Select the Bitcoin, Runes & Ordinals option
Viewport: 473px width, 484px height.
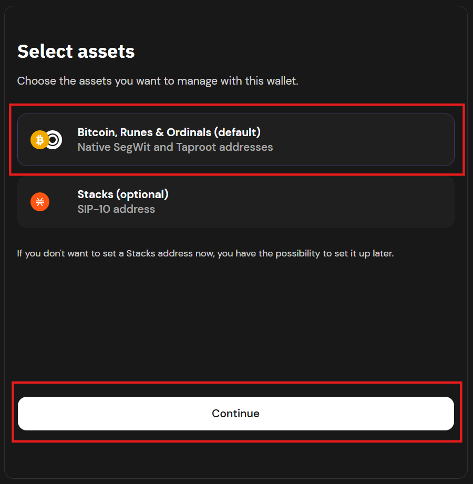coord(235,140)
